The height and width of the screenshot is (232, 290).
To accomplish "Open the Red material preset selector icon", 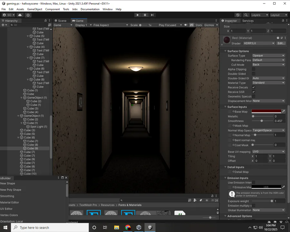I will 282,38.
